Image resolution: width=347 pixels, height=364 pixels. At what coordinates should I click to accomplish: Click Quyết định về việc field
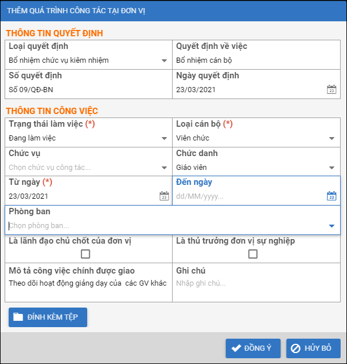coord(254,60)
